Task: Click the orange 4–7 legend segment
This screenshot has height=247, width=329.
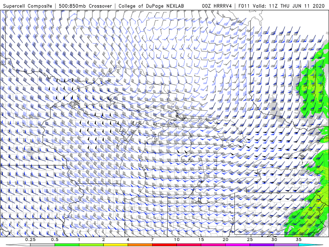Action: coord(140,245)
